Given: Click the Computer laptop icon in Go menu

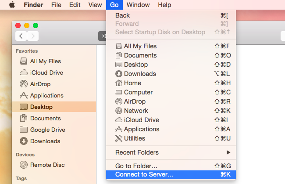Looking at the screenshot, I should 119,92.
